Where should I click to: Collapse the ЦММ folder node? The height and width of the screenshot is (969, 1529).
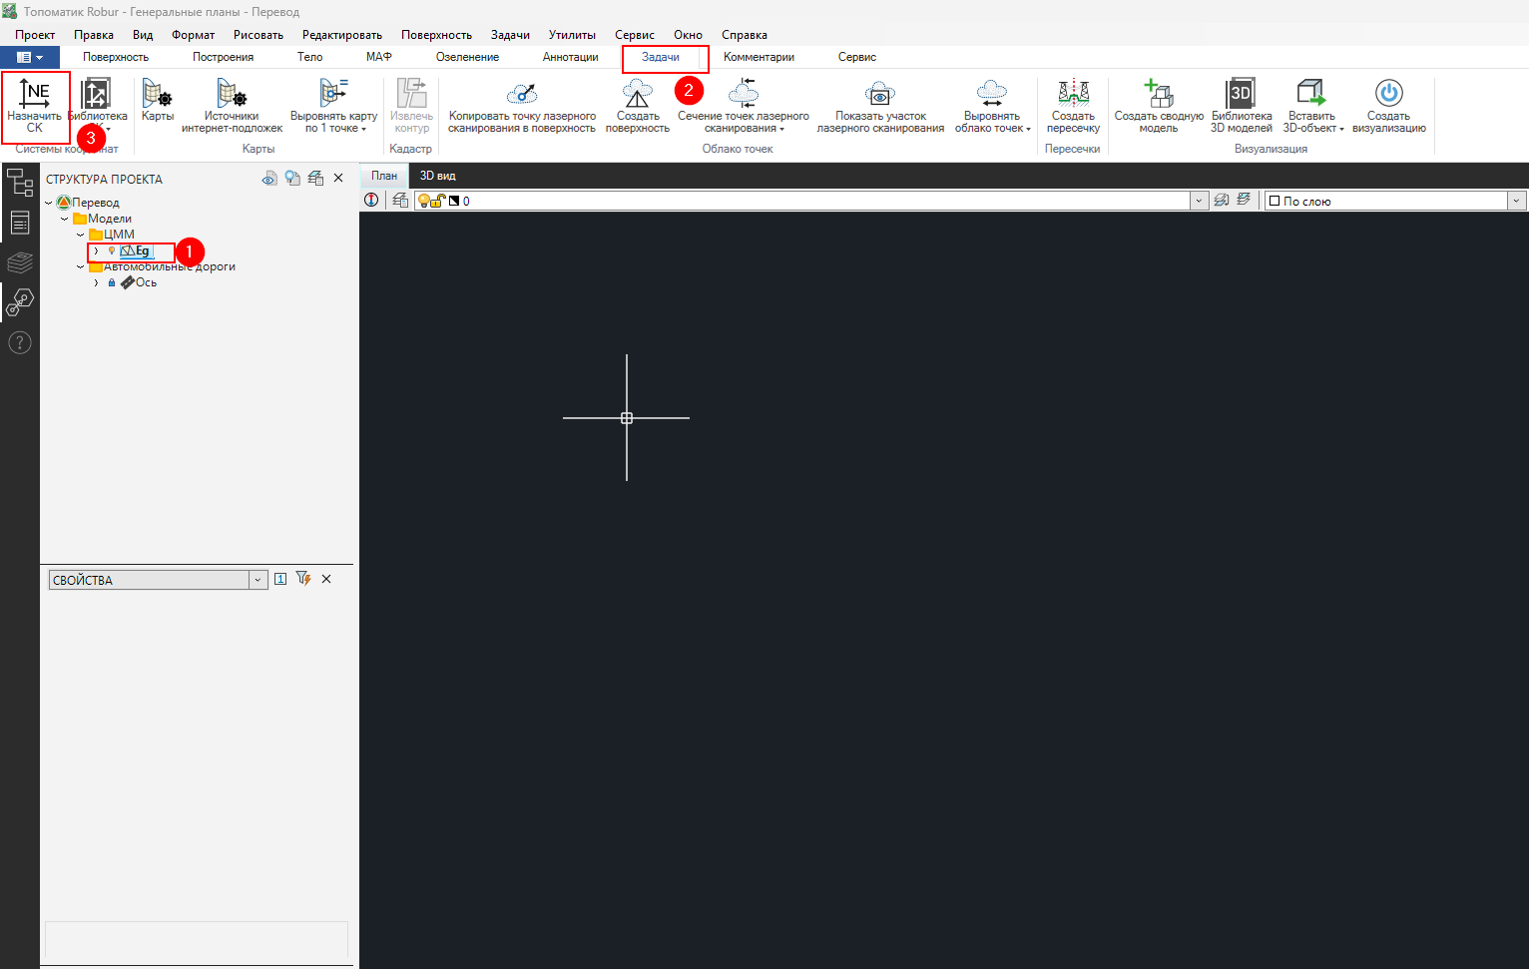[80, 235]
